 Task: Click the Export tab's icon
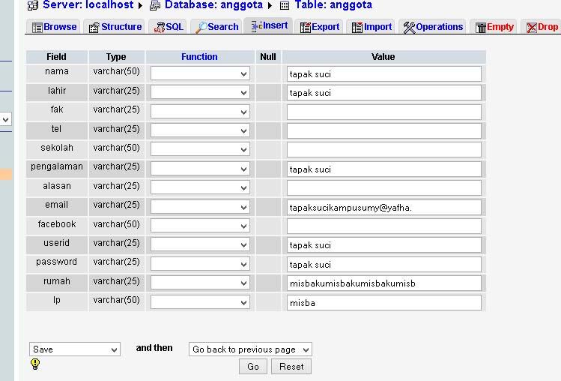(x=305, y=28)
